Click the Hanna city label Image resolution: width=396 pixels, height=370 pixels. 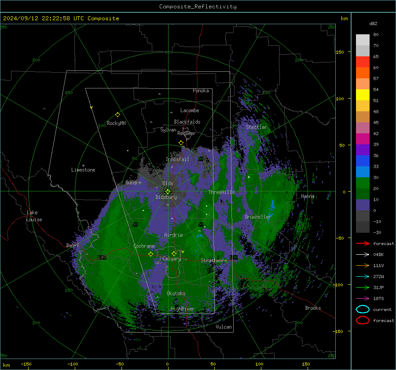coord(308,196)
